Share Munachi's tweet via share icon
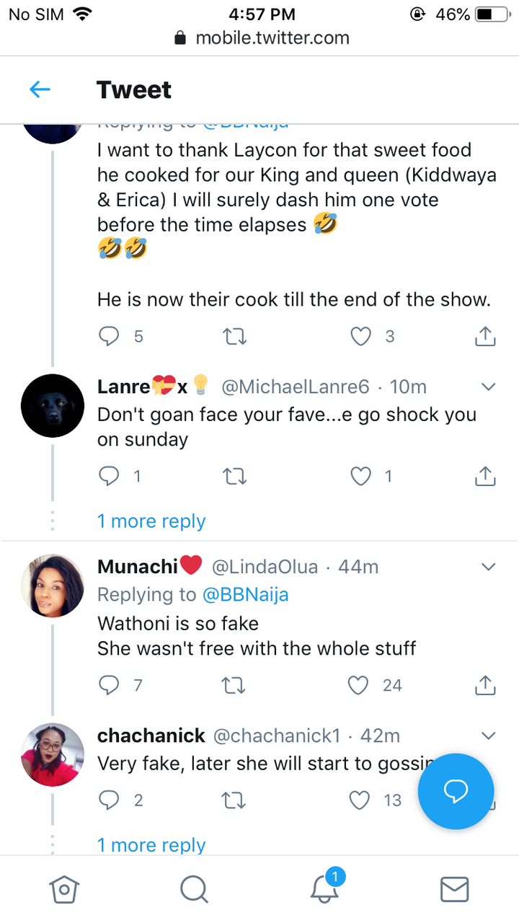The image size is (519, 923). pyautogui.click(x=485, y=685)
